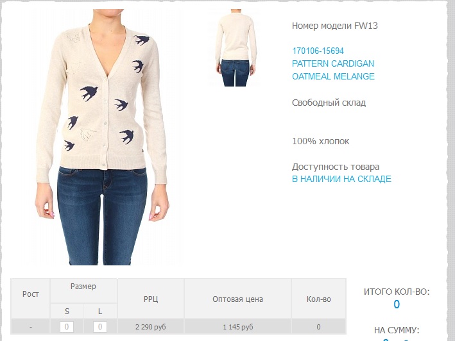The image size is (455, 341).
Task: Select the L size header cell
Action: click(100, 311)
